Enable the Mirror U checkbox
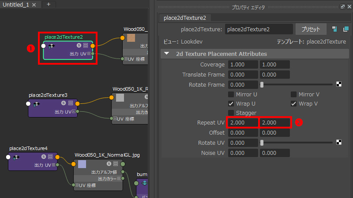Viewport: 353px width, 198px height. [x=231, y=95]
